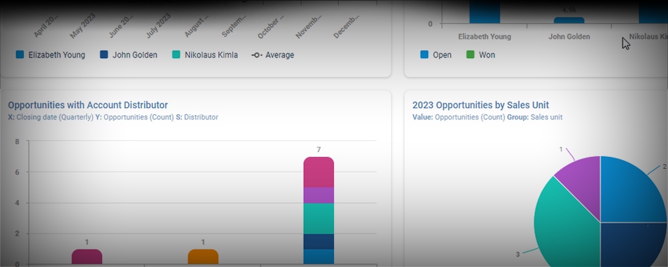Viewport: 668px width, 267px height.
Task: Click the 'May 2023' axis label
Action: [x=83, y=26]
